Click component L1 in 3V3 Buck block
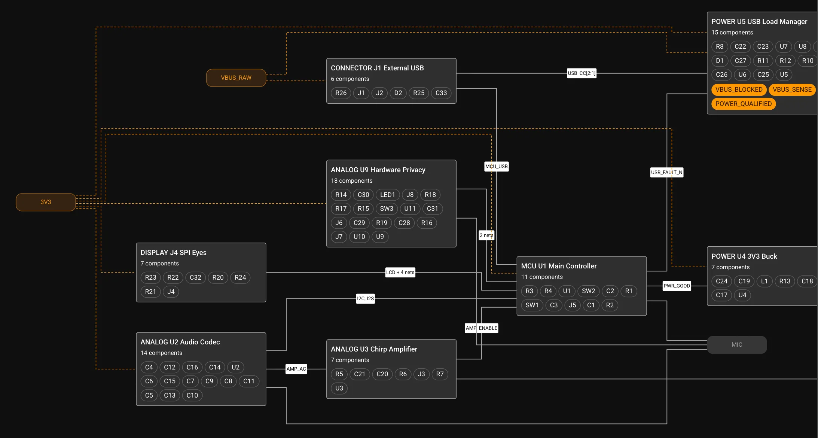 [764, 282]
